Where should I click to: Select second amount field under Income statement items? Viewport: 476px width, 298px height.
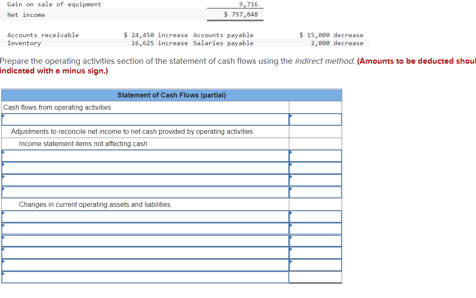click(316, 168)
